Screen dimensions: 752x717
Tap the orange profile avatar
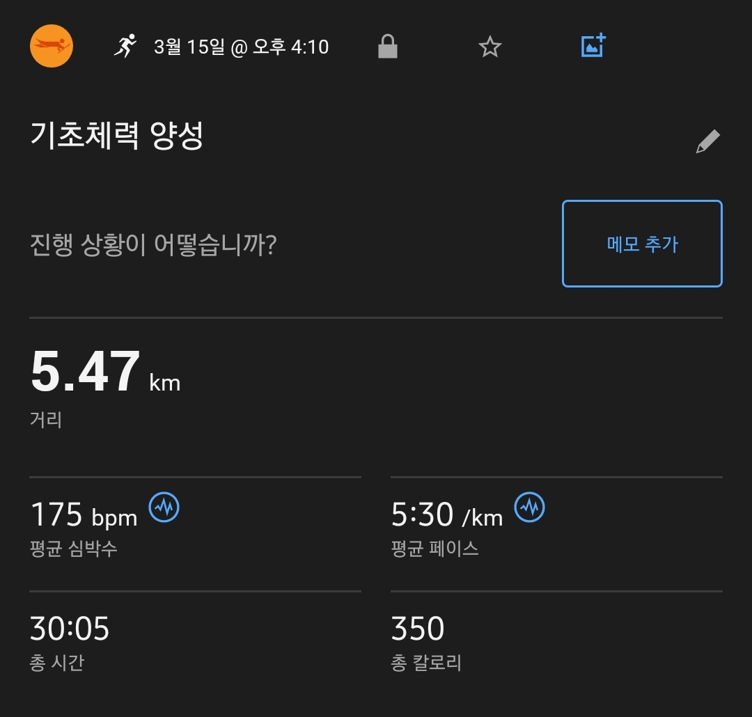(52, 46)
